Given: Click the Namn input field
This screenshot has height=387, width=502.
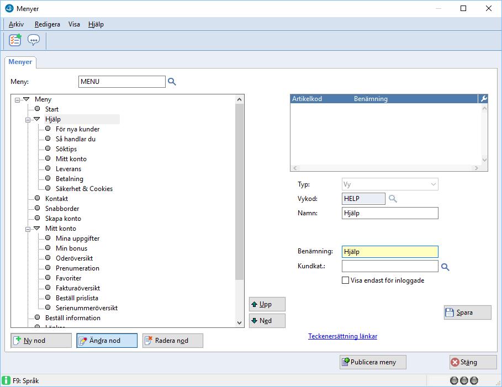Looking at the screenshot, I should pos(390,213).
